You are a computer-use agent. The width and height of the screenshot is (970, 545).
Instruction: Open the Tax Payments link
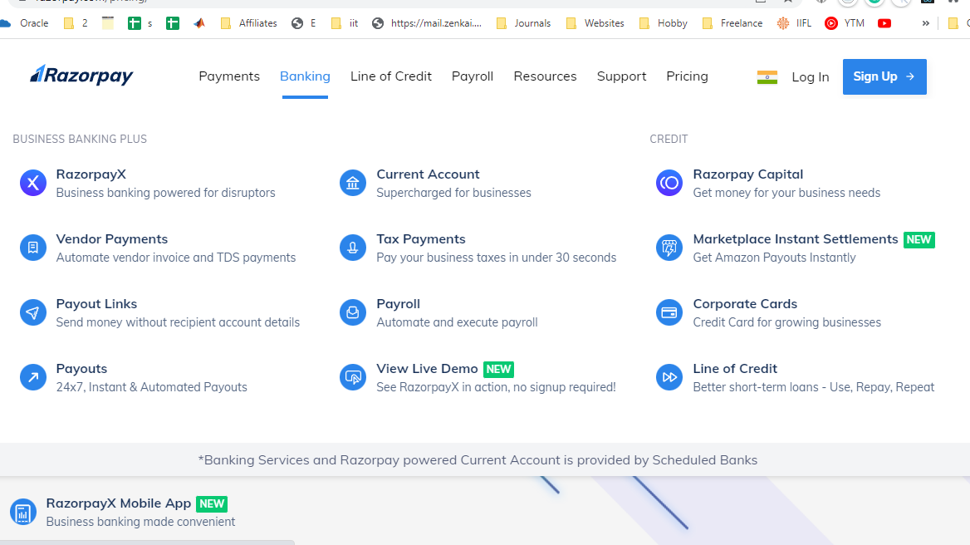tap(421, 238)
